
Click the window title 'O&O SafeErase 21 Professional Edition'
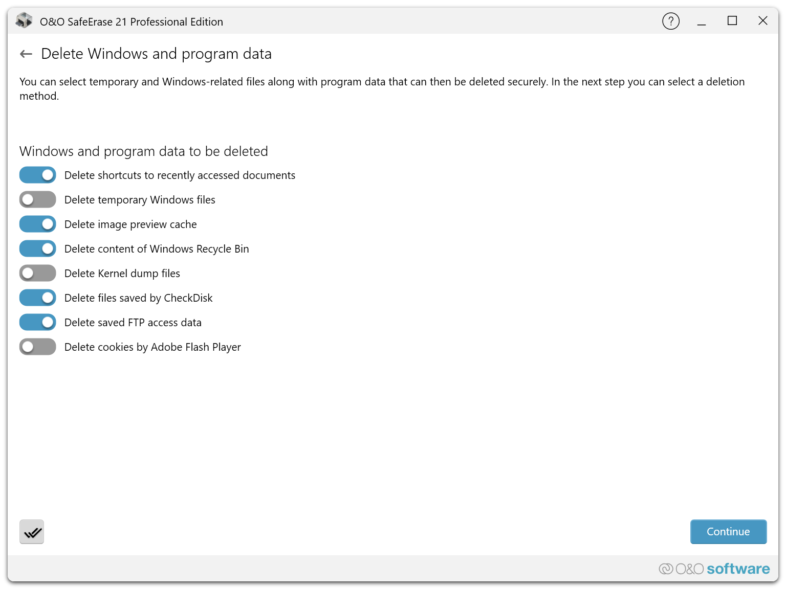coord(132,22)
